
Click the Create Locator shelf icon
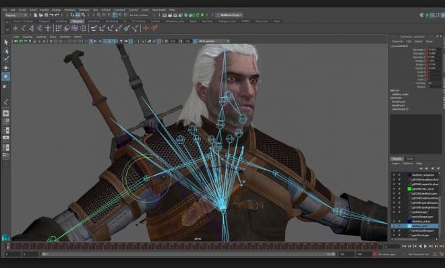pos(15,28)
